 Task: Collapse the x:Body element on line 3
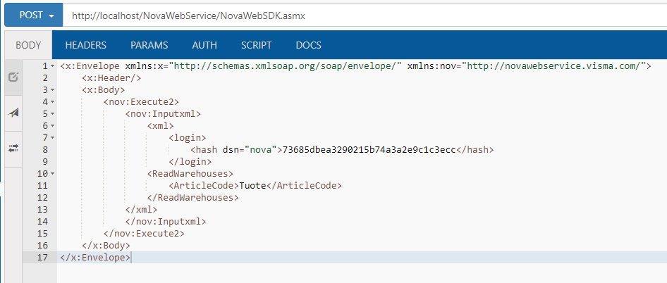click(52, 90)
